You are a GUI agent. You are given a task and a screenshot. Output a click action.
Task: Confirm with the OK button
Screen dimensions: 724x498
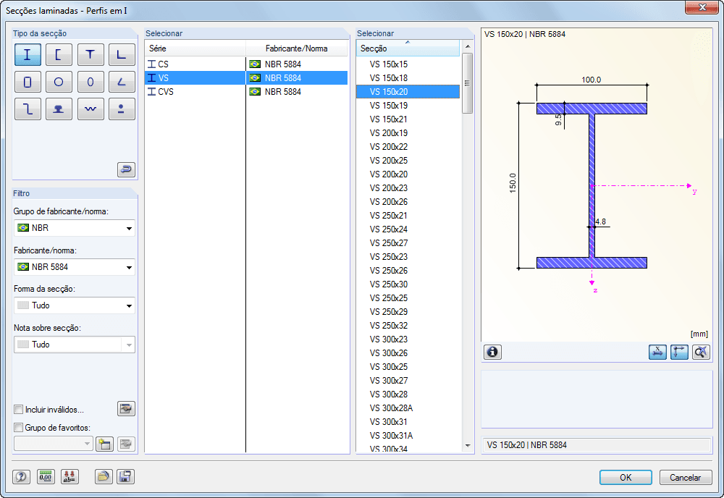[626, 477]
